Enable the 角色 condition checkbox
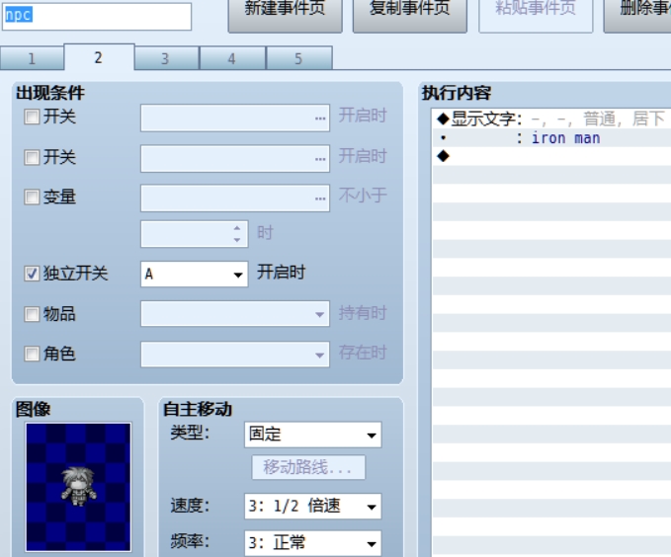 point(32,354)
